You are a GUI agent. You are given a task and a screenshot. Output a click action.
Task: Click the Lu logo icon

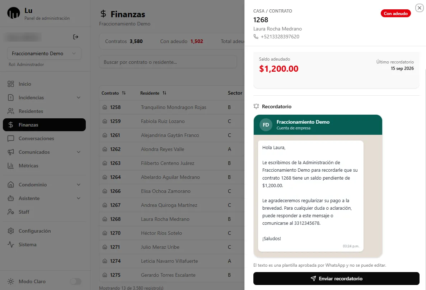[14, 13]
